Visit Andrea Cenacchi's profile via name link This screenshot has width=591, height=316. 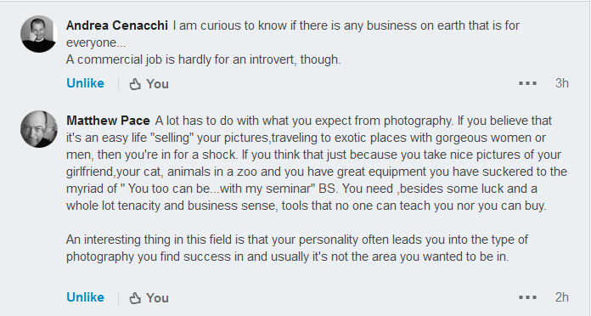[x=117, y=25]
